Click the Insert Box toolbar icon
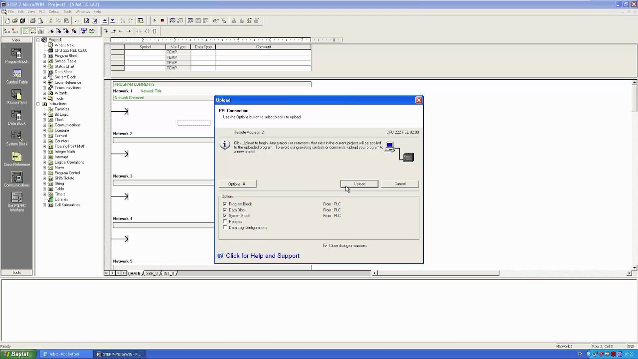 (x=154, y=31)
